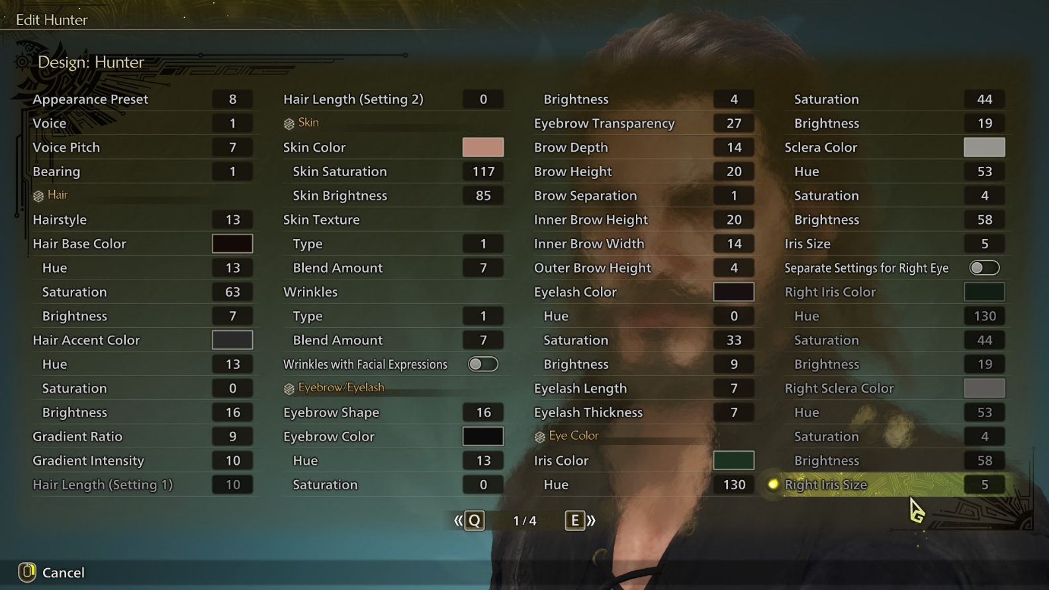This screenshot has height=590, width=1049.
Task: Enable Separate Settings for Right Eye
Action: click(x=984, y=268)
